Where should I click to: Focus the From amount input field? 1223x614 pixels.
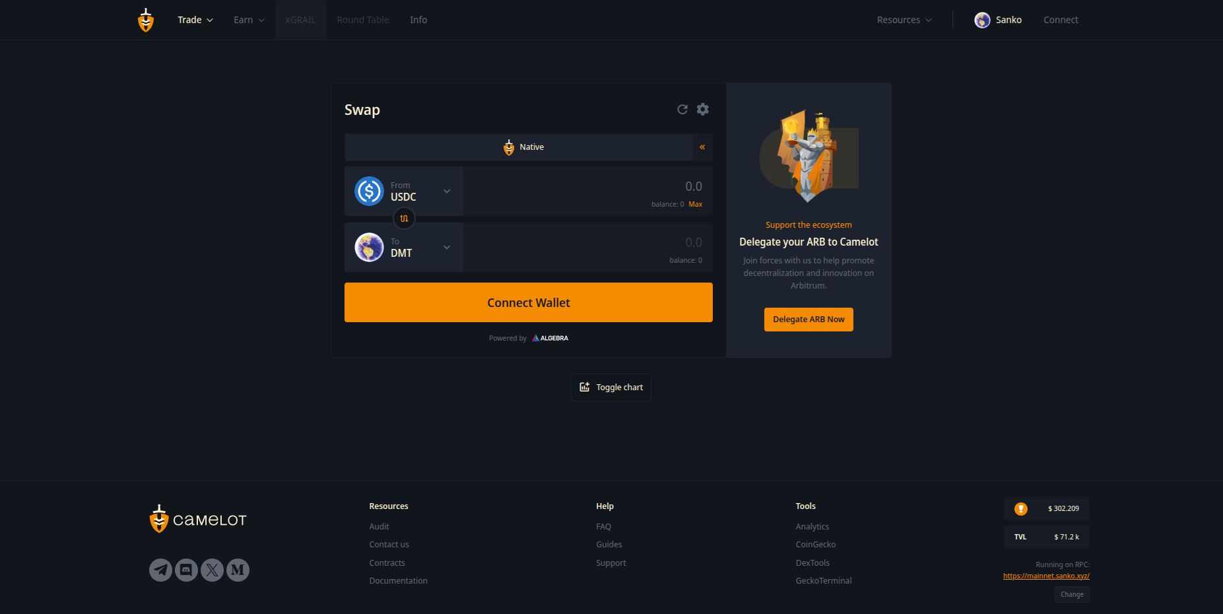point(587,186)
